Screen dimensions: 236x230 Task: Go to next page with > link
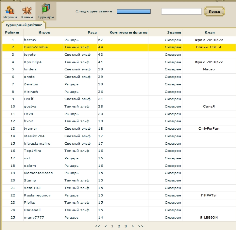(x=133, y=226)
